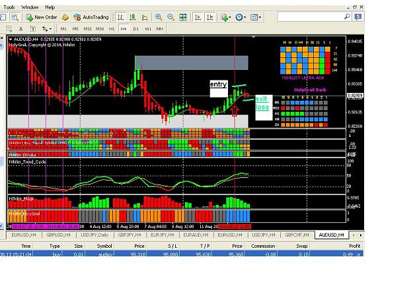
Task: Open the Help menu
Action: click(50, 7)
